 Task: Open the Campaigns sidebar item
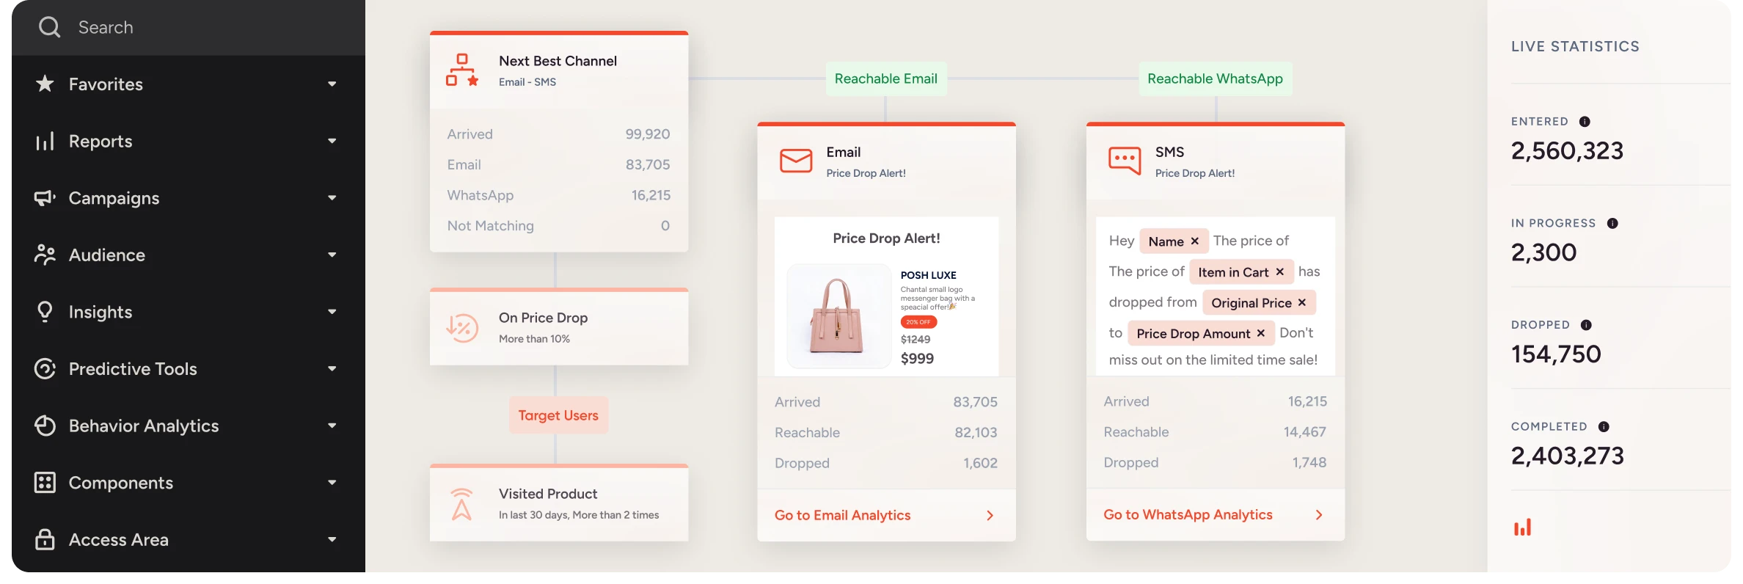(189, 198)
